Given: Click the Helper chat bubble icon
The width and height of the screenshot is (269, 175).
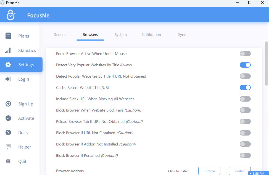Looking at the screenshot, I should tap(8, 147).
